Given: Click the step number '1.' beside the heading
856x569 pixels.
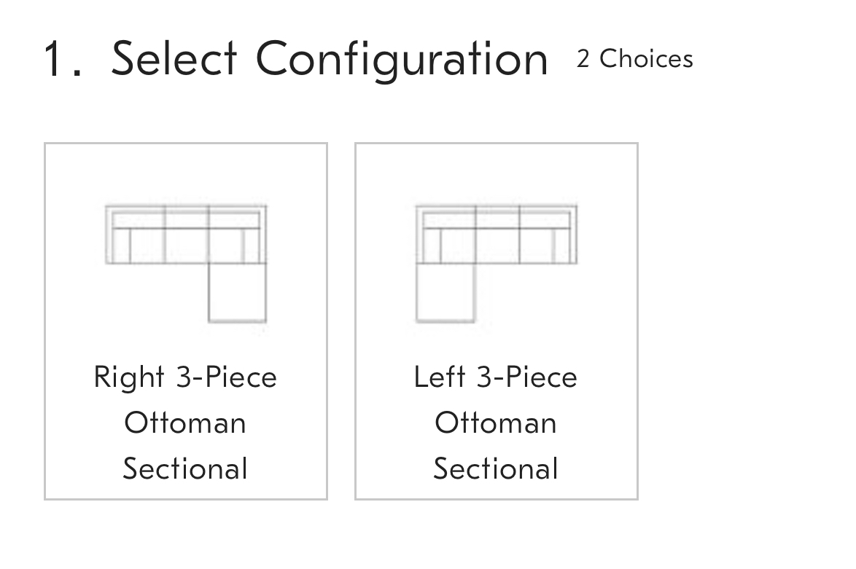Looking at the screenshot, I should (63, 60).
